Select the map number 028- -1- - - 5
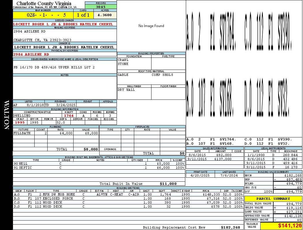This screenshot has width=303, height=230. click(46, 15)
